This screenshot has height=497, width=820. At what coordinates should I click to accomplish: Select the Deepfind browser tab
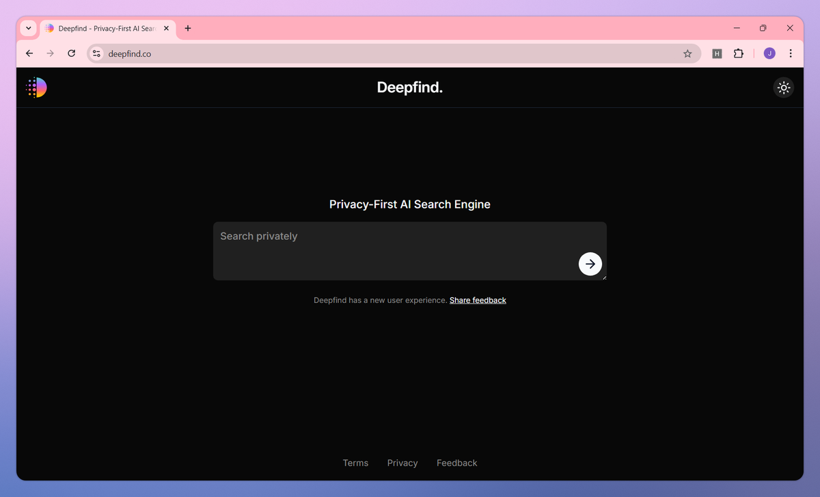point(107,28)
